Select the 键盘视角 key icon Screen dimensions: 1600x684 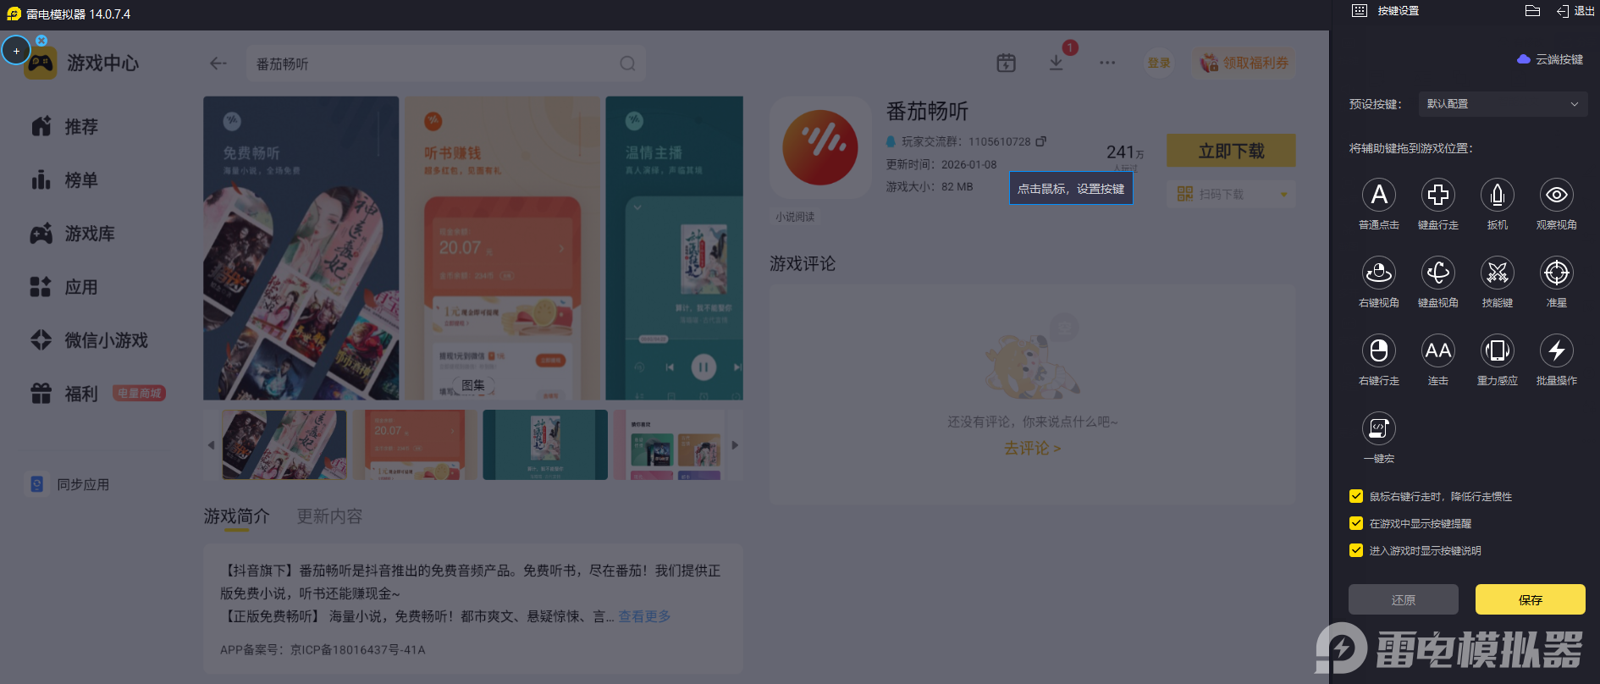(x=1437, y=273)
